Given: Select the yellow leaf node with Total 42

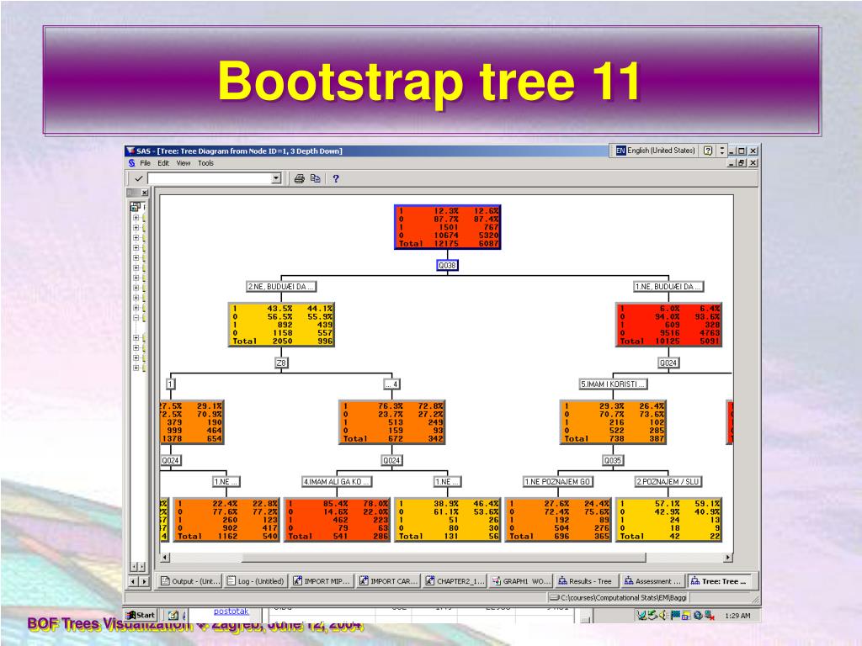Looking at the screenshot, I should pos(668,520).
